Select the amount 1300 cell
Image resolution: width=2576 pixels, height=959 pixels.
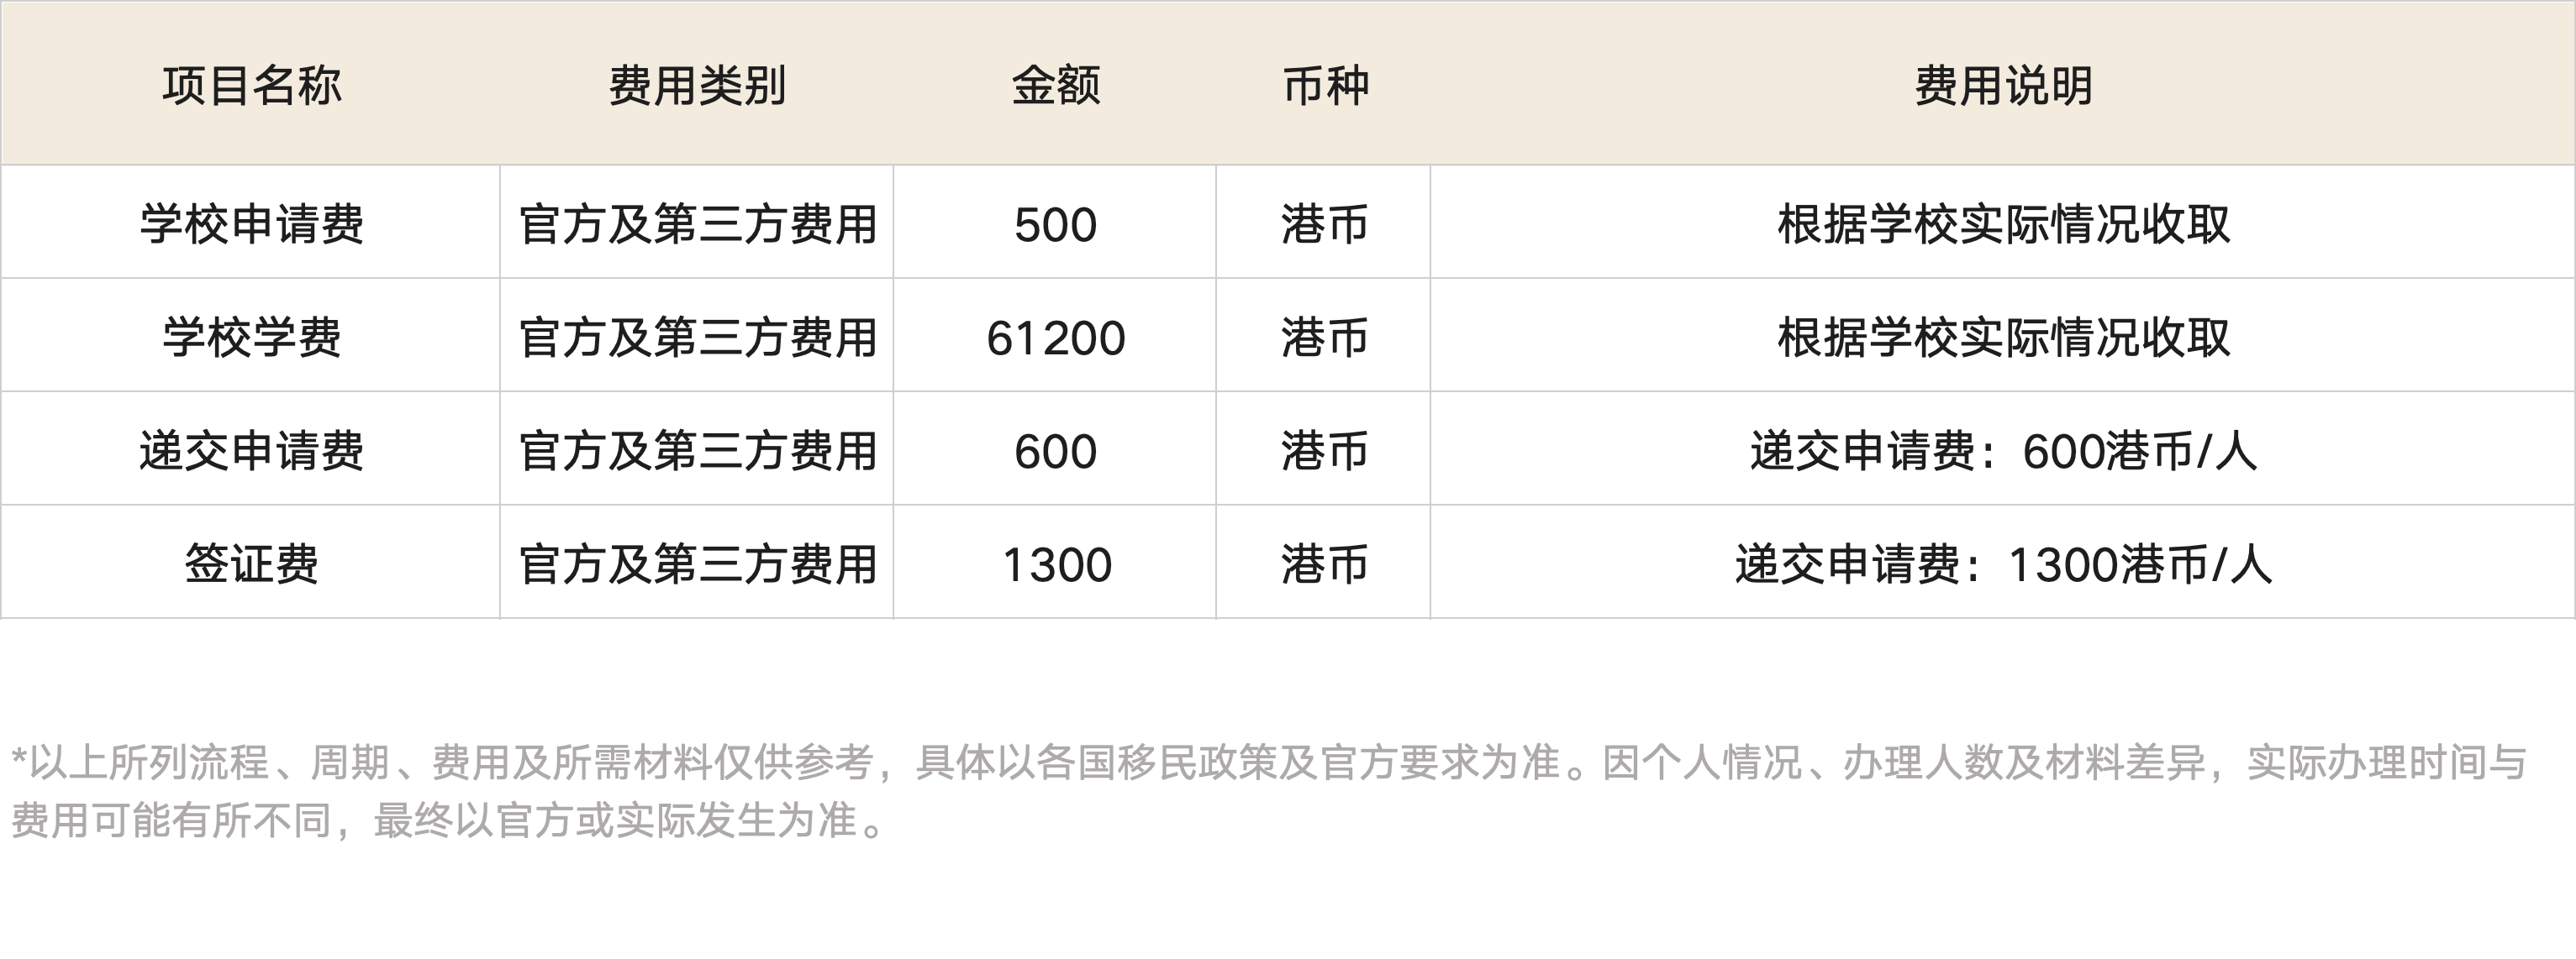[1055, 563]
